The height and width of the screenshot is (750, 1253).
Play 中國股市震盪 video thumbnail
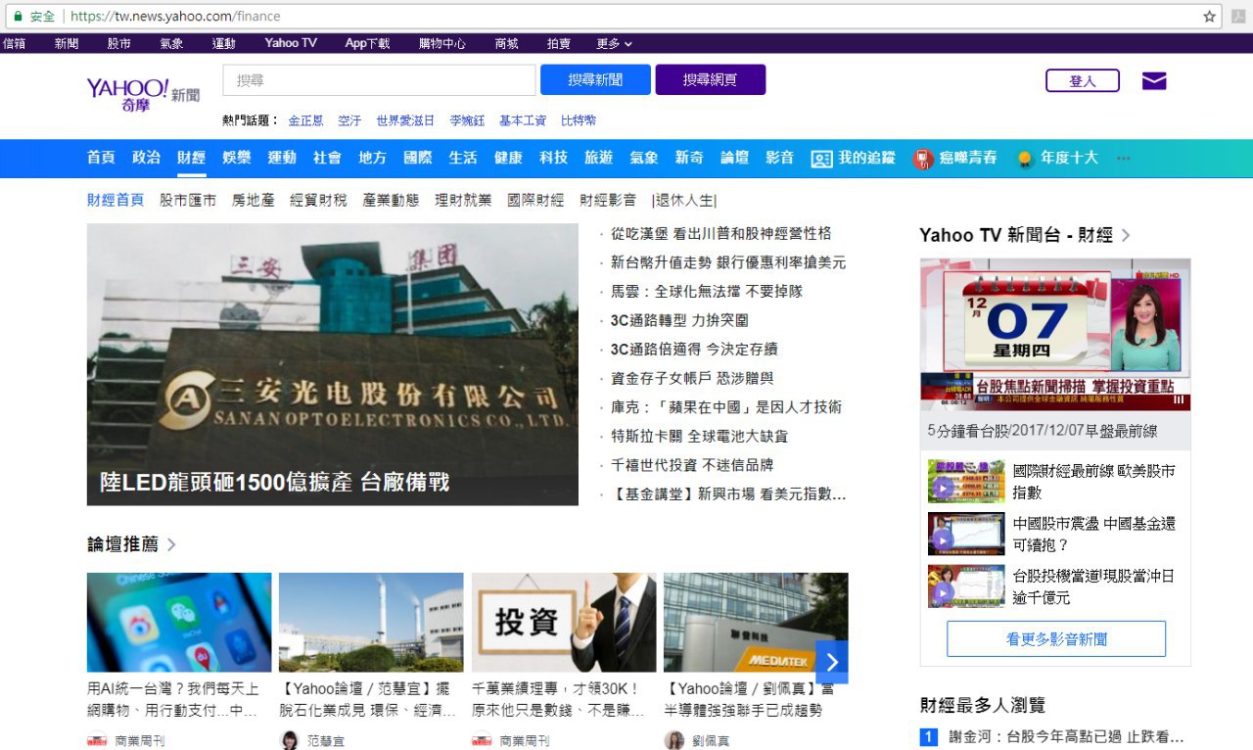(x=966, y=534)
